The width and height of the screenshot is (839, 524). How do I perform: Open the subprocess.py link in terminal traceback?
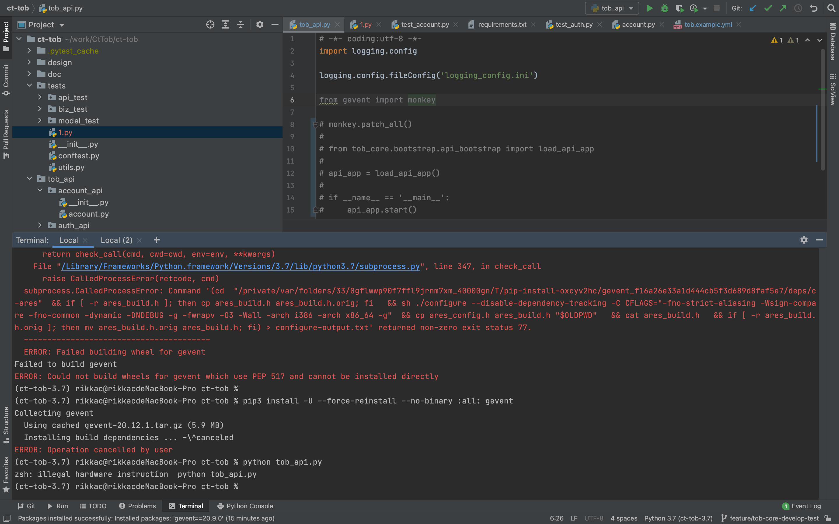(240, 266)
